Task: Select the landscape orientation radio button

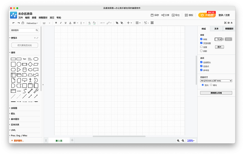Action: pyautogui.click(x=211, y=85)
